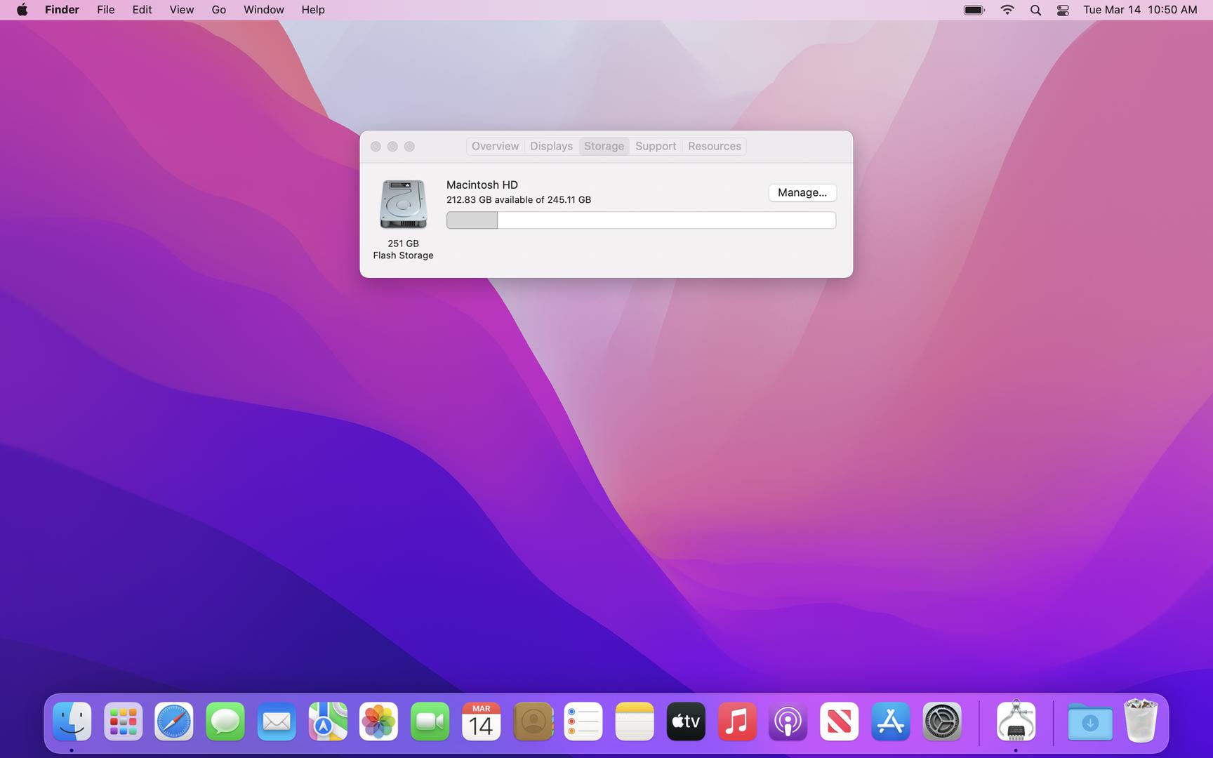
Task: Open Photos from the Dock
Action: [x=378, y=721]
